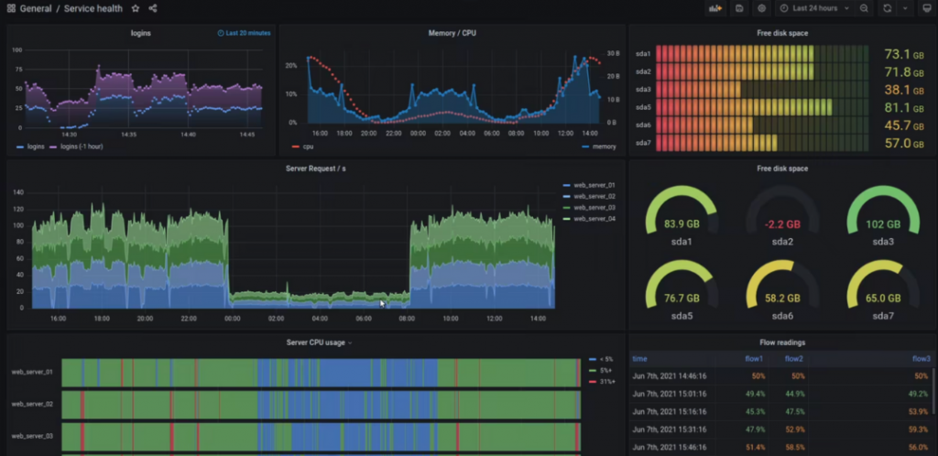Star the Service health dashboard
Image resolution: width=938 pixels, height=456 pixels.
[136, 8]
